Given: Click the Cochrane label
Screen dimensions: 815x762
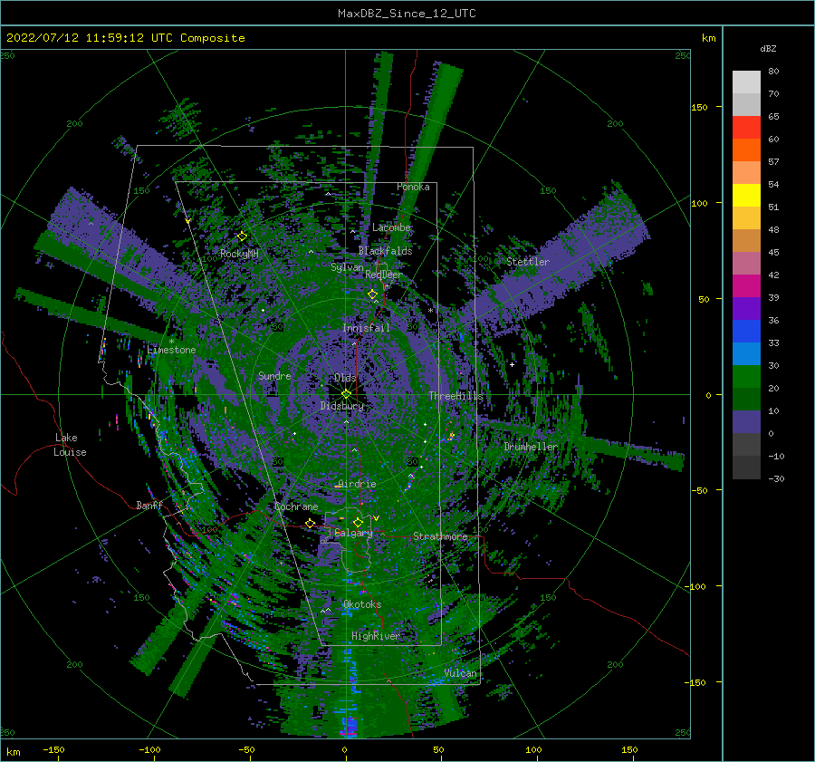Looking at the screenshot, I should (x=296, y=506).
